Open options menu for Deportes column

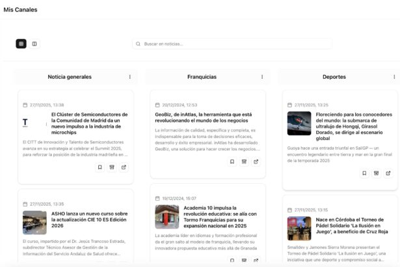pos(393,77)
